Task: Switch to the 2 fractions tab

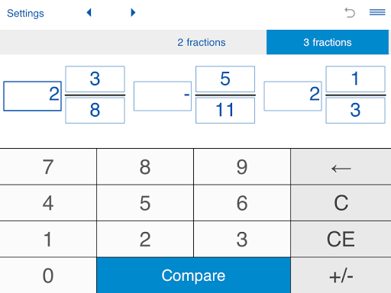Action: (x=202, y=42)
